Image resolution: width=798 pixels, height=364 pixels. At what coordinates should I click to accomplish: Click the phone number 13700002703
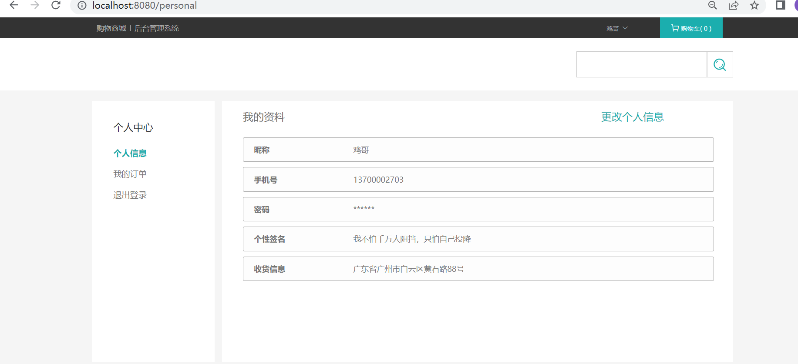378,180
